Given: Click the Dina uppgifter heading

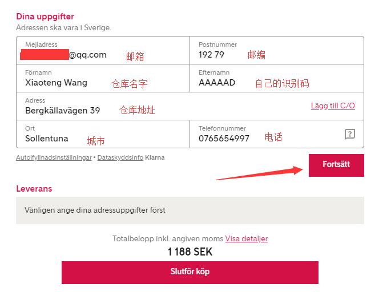Looking at the screenshot, I should point(45,17).
